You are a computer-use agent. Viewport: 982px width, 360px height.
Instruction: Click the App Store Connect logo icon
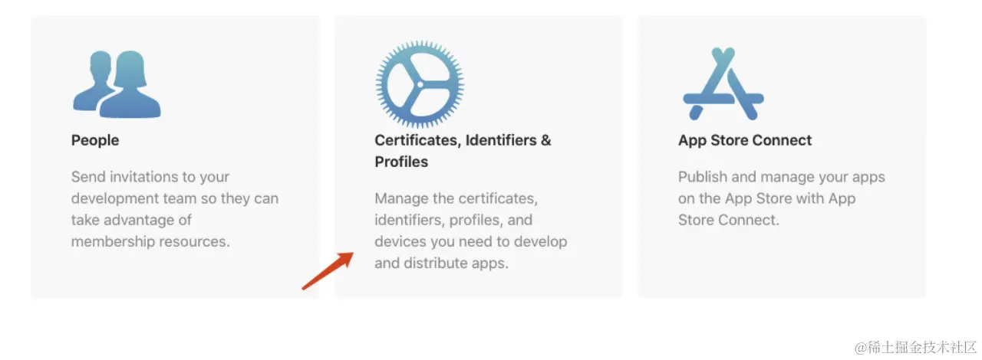723,84
